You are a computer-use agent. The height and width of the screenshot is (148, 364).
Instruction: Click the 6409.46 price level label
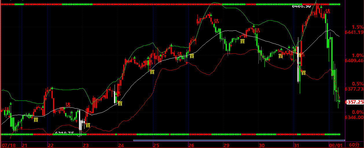pos(354,61)
